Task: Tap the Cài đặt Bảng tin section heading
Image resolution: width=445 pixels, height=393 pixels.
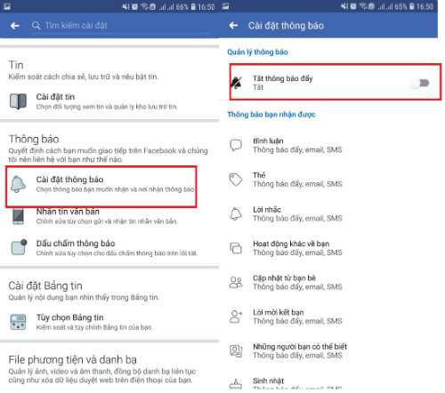Action: coord(45,285)
